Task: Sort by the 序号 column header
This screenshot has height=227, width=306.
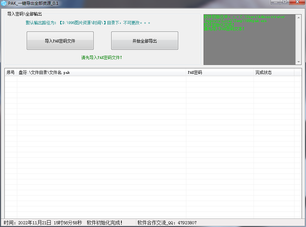Action: [11, 72]
